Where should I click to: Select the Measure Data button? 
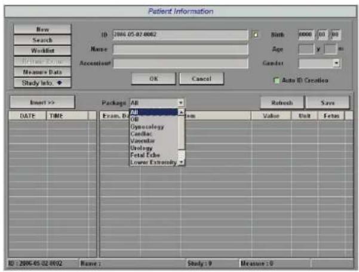point(42,72)
